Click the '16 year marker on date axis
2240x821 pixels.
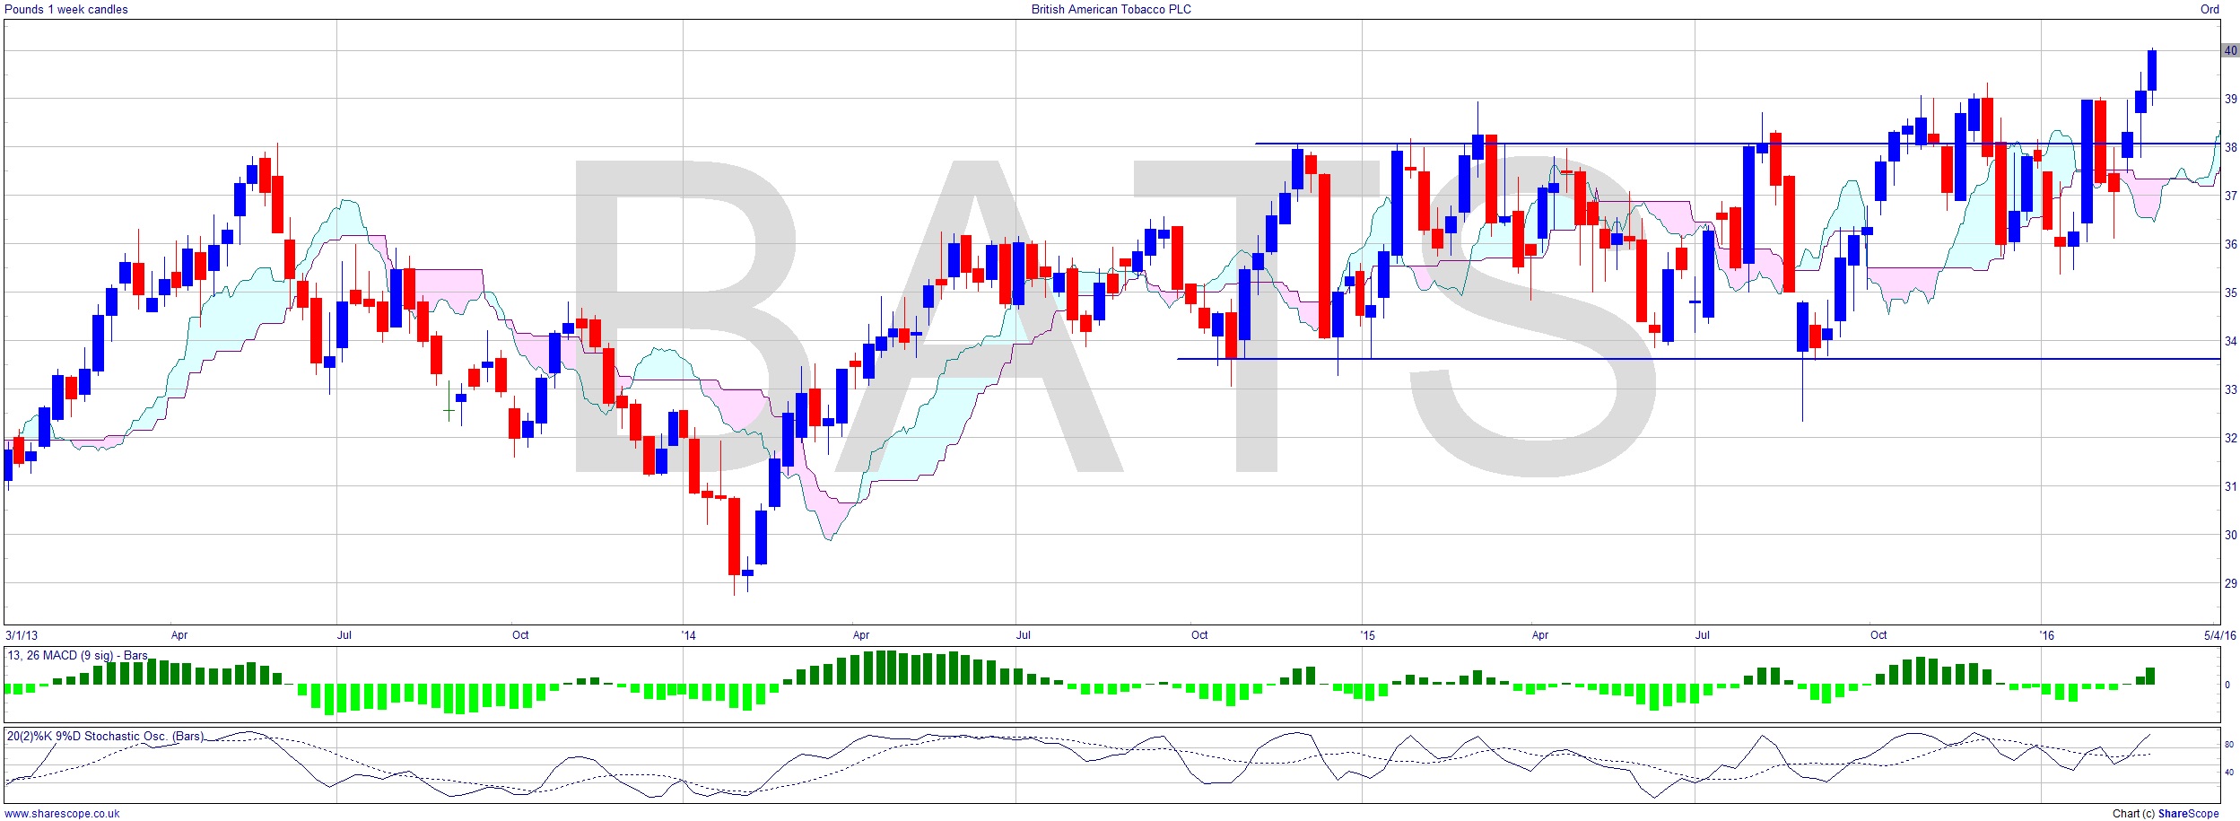(2045, 635)
